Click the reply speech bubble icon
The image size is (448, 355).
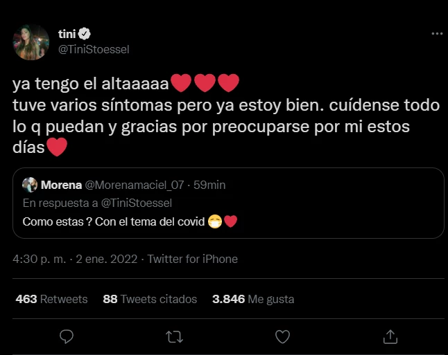click(x=67, y=336)
